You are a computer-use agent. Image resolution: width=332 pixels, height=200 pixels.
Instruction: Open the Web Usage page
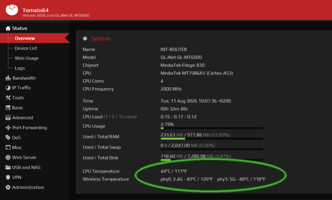tap(27, 58)
